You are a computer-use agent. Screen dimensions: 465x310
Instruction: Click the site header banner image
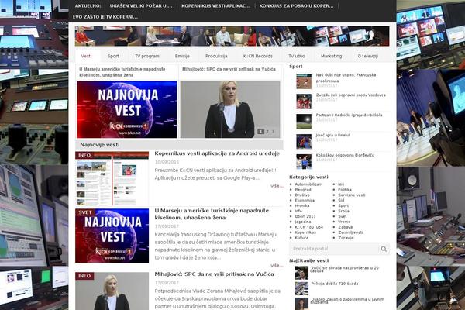point(232,36)
